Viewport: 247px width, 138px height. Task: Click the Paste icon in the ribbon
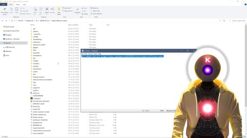[17, 9]
